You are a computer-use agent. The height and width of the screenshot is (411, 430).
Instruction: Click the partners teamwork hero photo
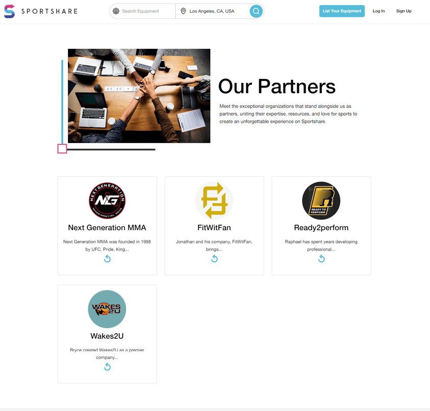(139, 96)
